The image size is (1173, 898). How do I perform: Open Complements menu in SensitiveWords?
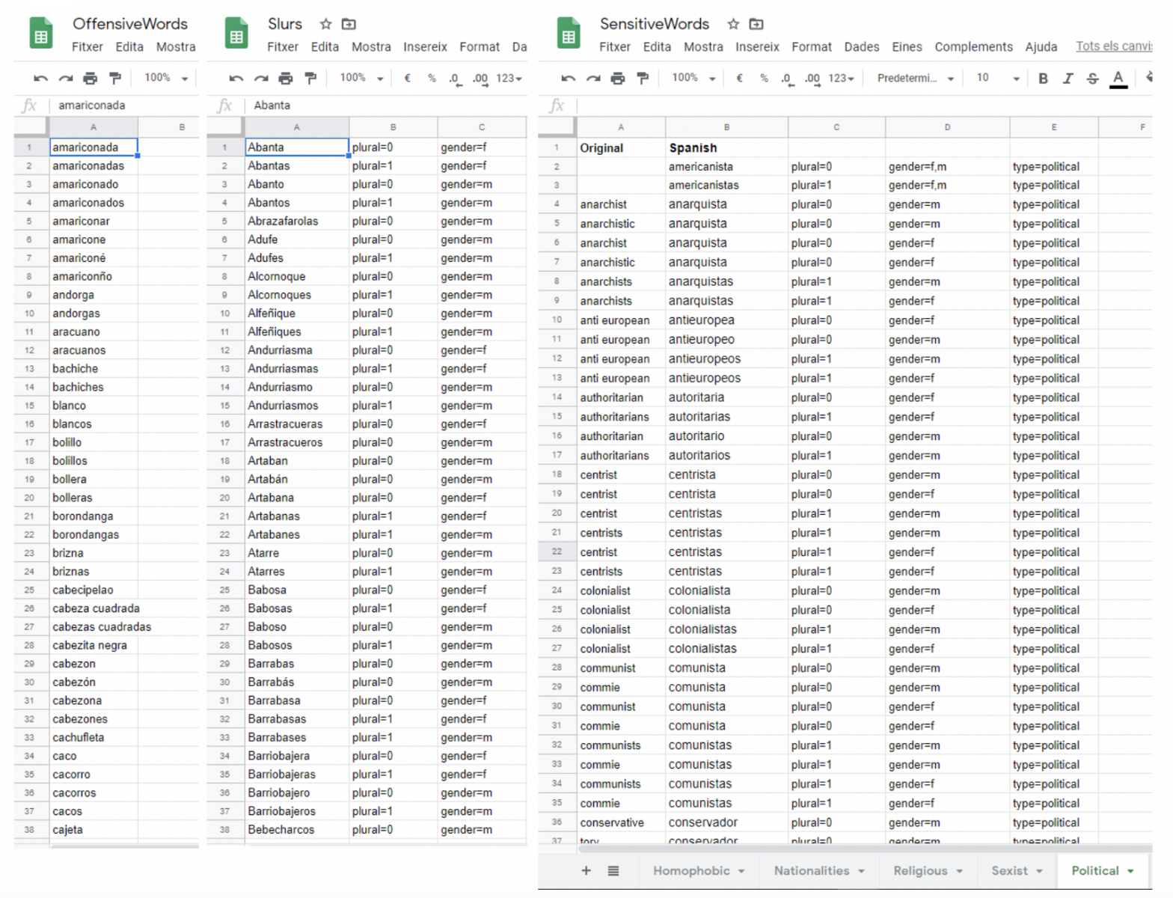tap(973, 46)
